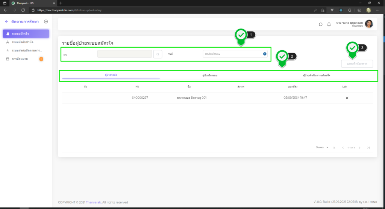Clear the date field with the blue X
This screenshot has width=385, height=209.
pos(265,54)
